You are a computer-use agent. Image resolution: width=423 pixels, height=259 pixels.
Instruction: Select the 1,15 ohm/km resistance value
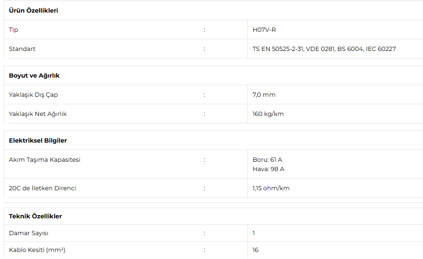pos(271,188)
